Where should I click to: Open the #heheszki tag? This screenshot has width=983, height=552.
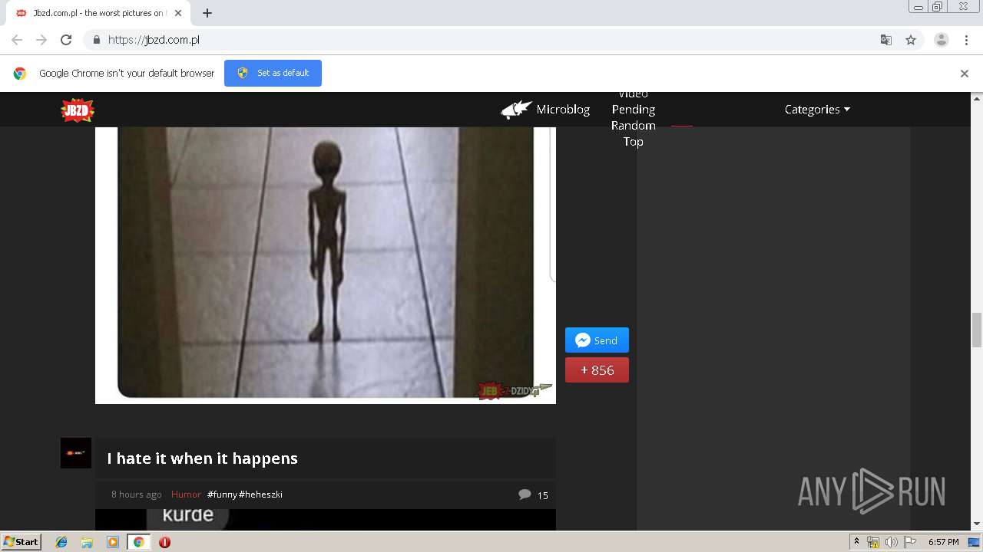[260, 495]
